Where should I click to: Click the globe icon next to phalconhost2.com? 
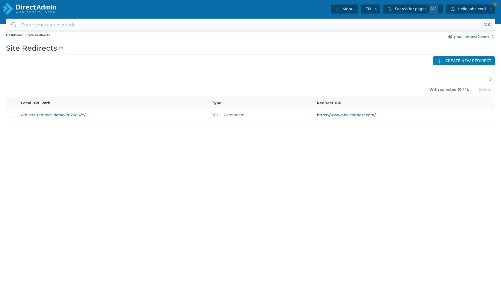[450, 37]
